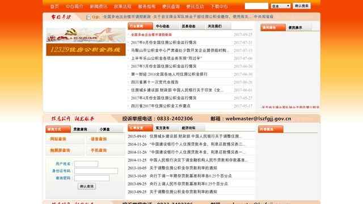
Task: Open the 第一财经 2016 article
Action: coord(169,74)
